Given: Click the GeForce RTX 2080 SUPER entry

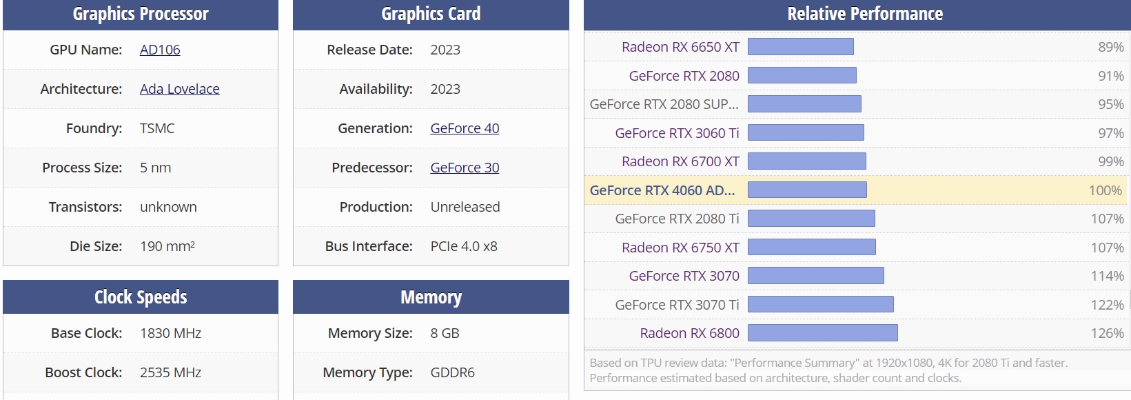Looking at the screenshot, I should [664, 104].
